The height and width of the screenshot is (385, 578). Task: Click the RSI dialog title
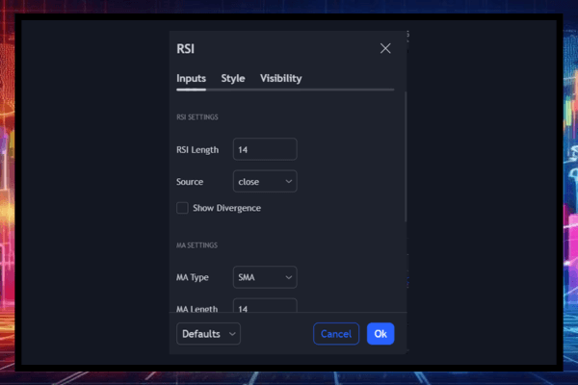pyautogui.click(x=187, y=48)
